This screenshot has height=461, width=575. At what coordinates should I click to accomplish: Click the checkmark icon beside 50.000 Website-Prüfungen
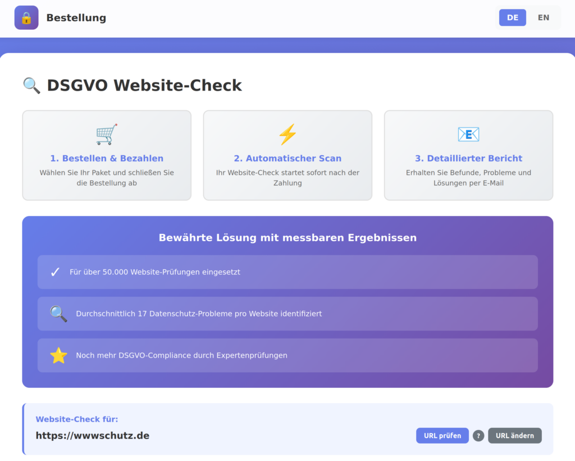tap(55, 272)
